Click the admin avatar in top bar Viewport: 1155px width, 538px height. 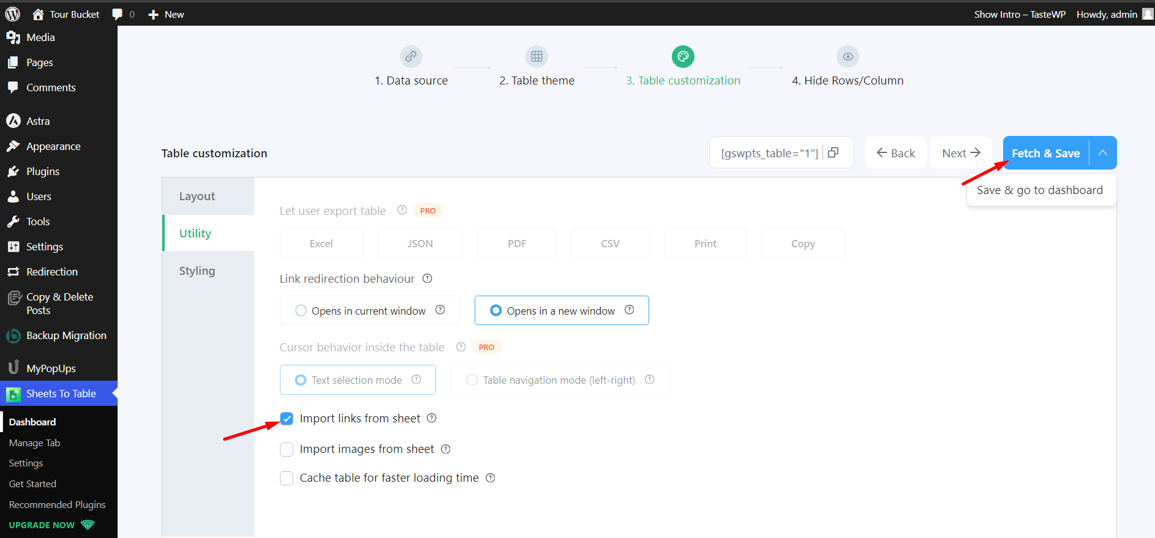(x=1148, y=14)
